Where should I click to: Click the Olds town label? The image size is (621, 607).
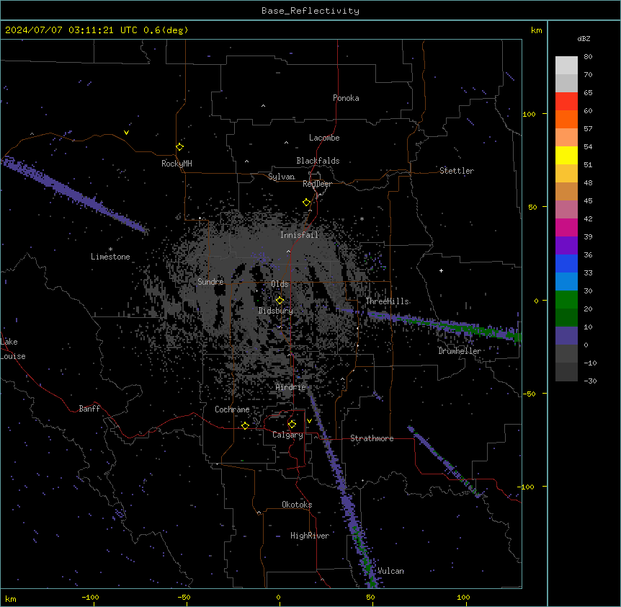(x=280, y=284)
